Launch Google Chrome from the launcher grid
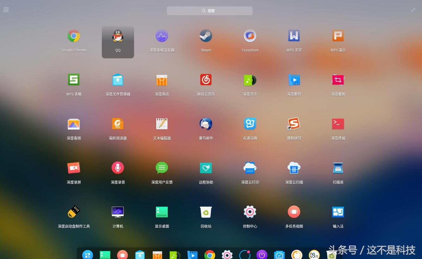Image resolution: width=422 pixels, height=259 pixels. point(74,36)
